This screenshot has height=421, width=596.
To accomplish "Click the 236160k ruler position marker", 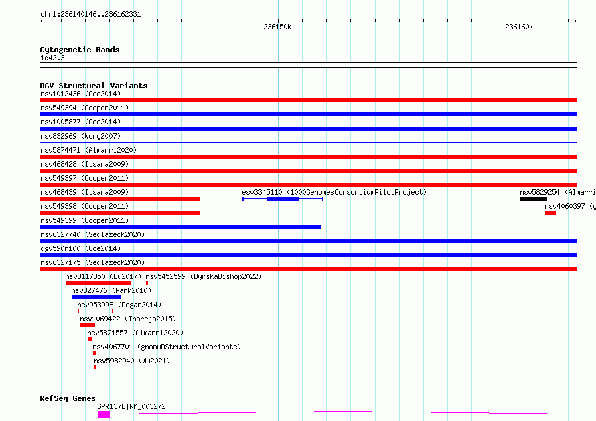I will (519, 27).
